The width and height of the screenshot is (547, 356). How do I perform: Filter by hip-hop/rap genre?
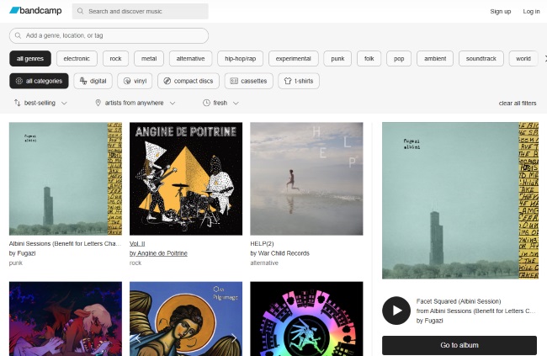coord(241,59)
